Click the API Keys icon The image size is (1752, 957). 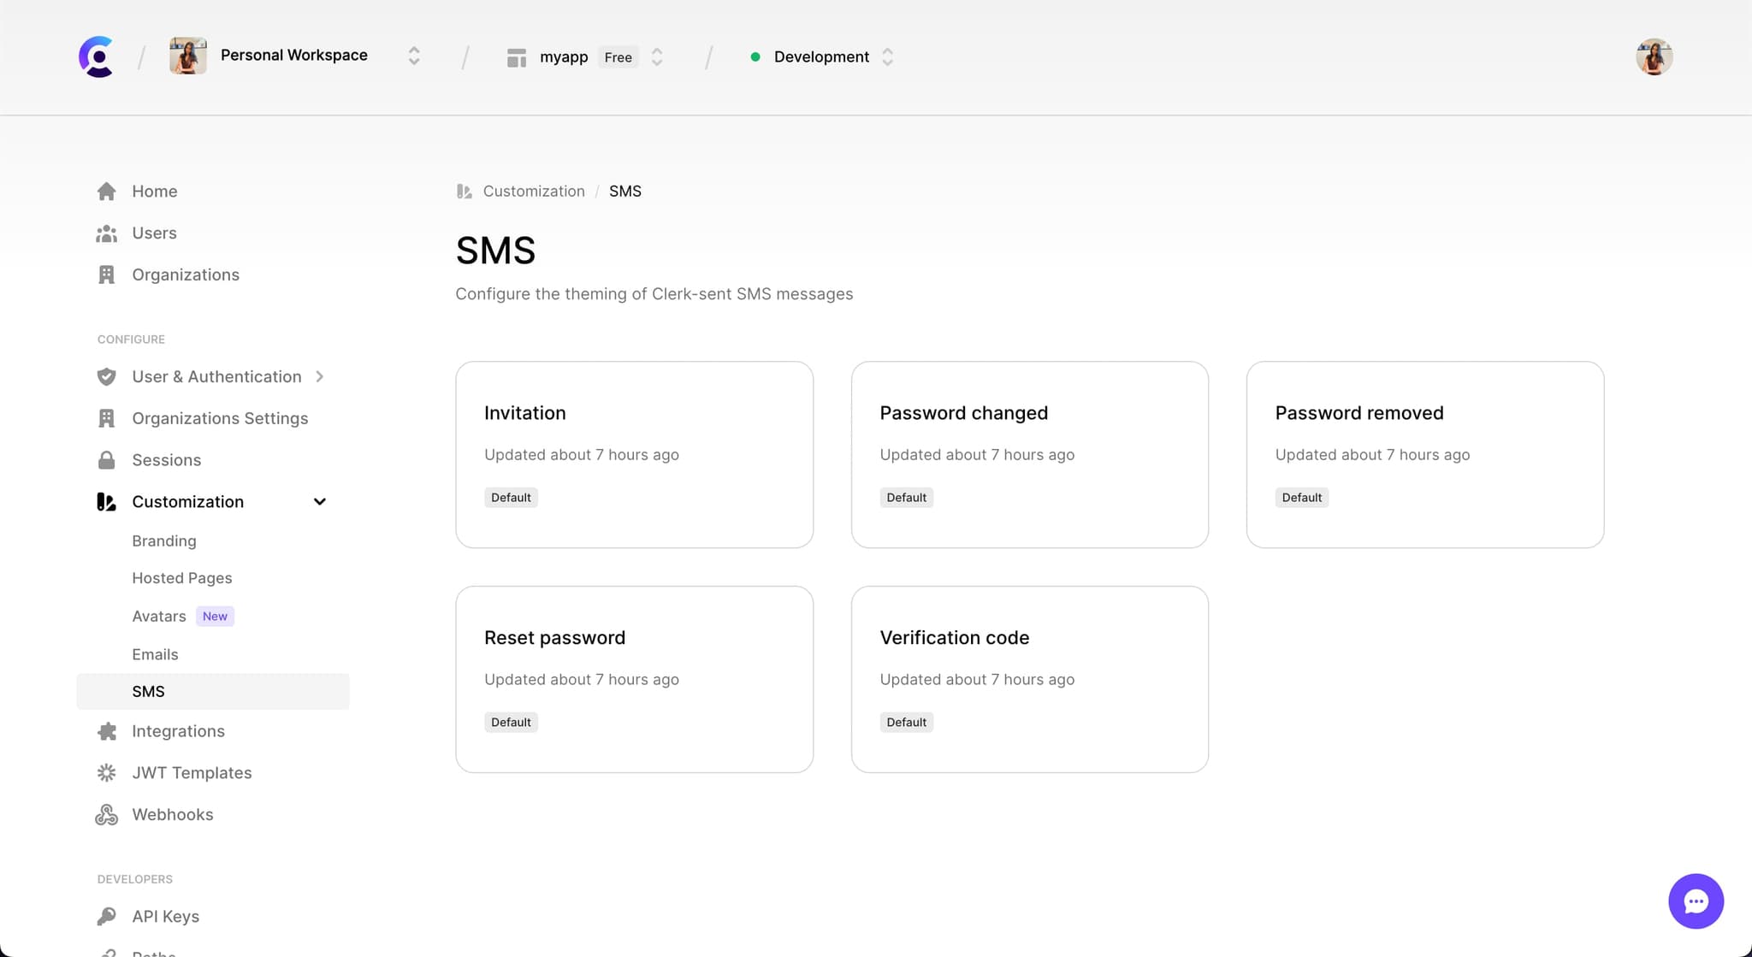click(106, 916)
